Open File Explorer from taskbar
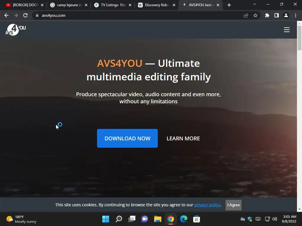Image resolution: width=302 pixels, height=226 pixels. tap(157, 219)
